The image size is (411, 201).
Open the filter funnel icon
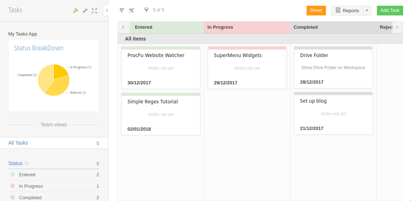coord(146,10)
